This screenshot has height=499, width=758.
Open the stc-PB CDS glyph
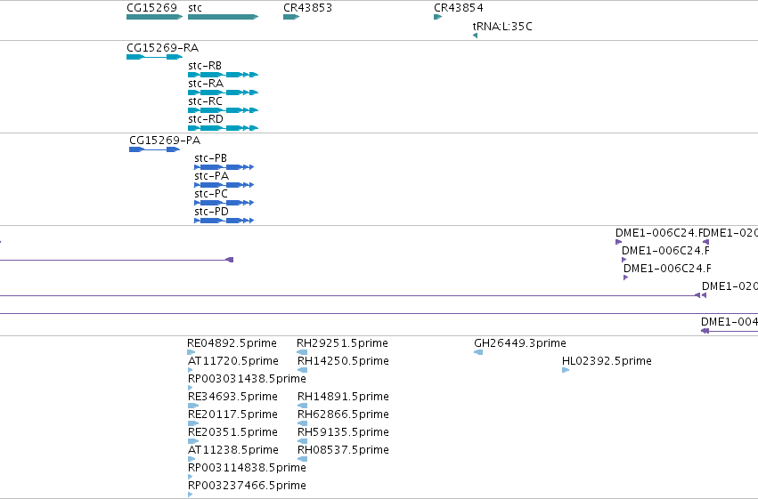click(224, 167)
